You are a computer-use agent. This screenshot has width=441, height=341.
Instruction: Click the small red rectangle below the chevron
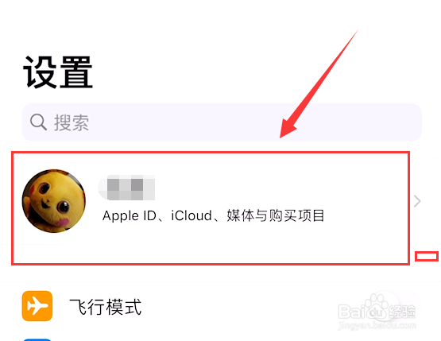point(427,256)
